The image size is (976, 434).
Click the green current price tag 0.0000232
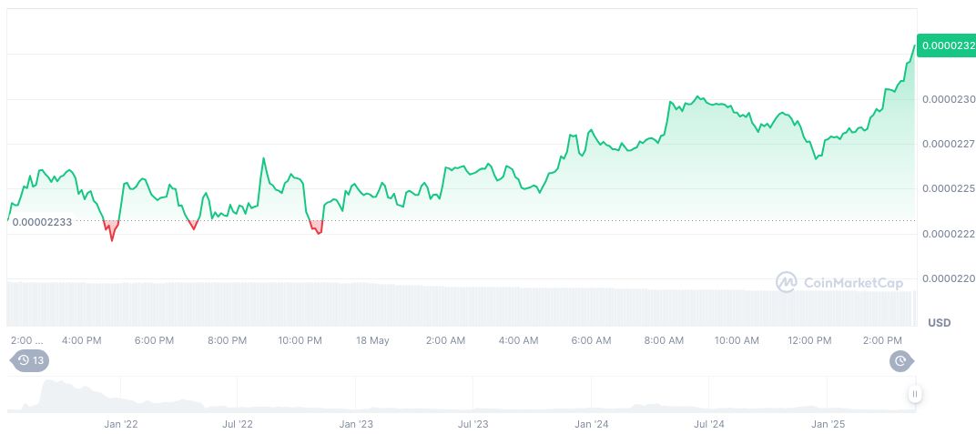(945, 45)
